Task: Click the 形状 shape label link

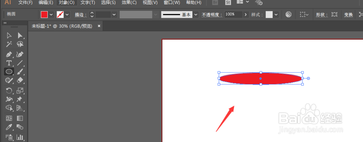Action: click(x=322, y=15)
